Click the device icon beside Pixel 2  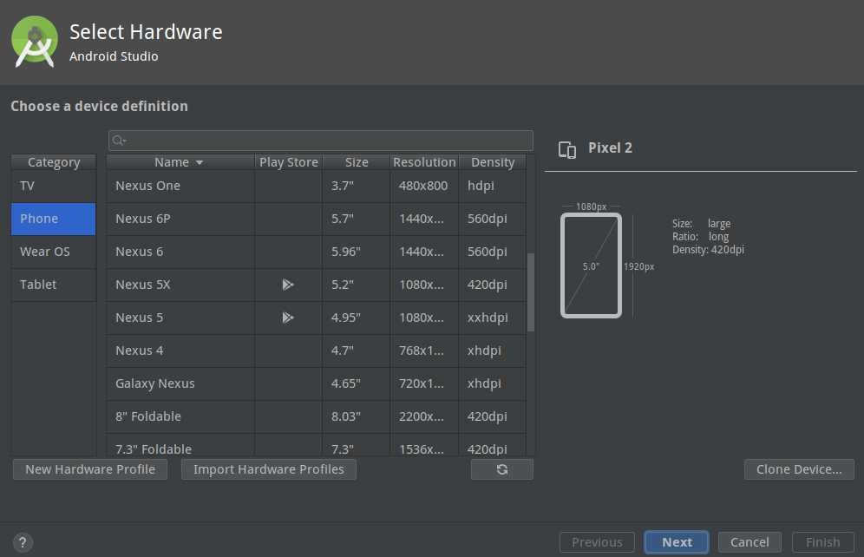pyautogui.click(x=567, y=149)
